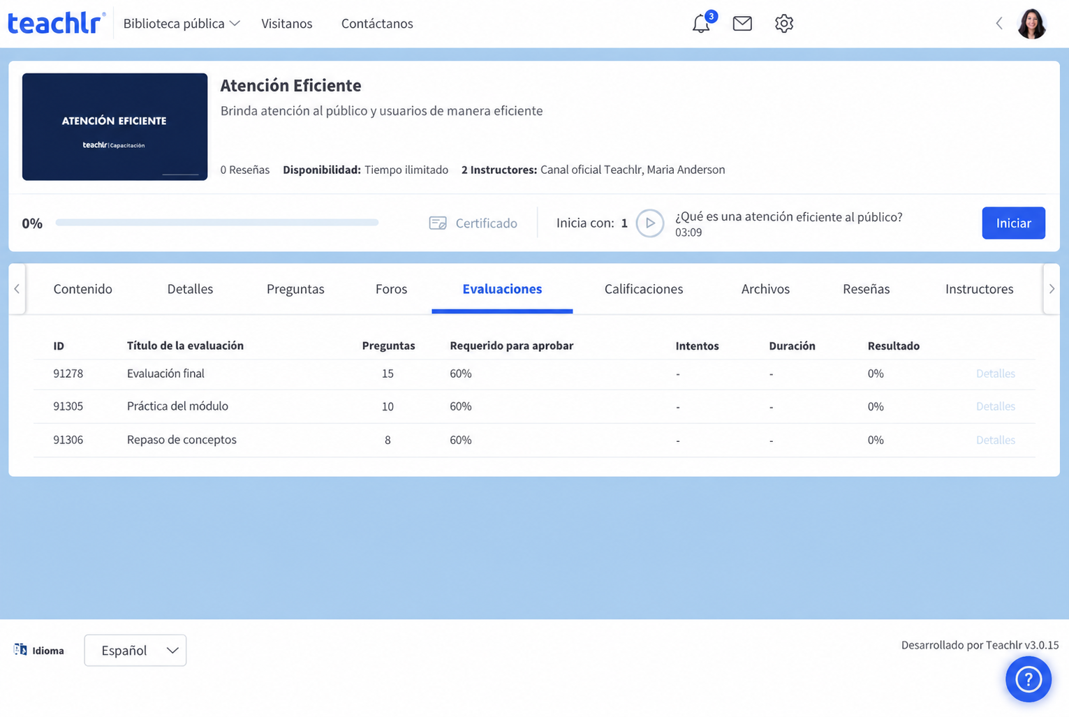Click the Atención Eficiente course thumbnail
Screen dimensions: 1069x717
[x=115, y=127]
